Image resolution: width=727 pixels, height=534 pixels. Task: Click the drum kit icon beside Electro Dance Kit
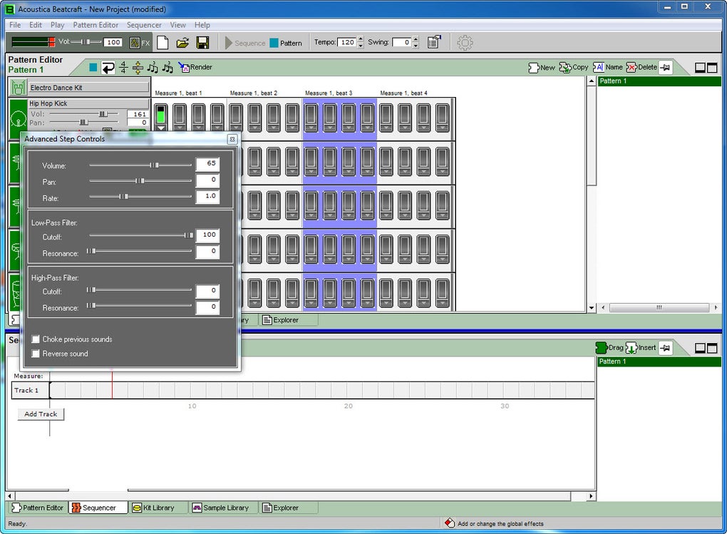(x=18, y=88)
